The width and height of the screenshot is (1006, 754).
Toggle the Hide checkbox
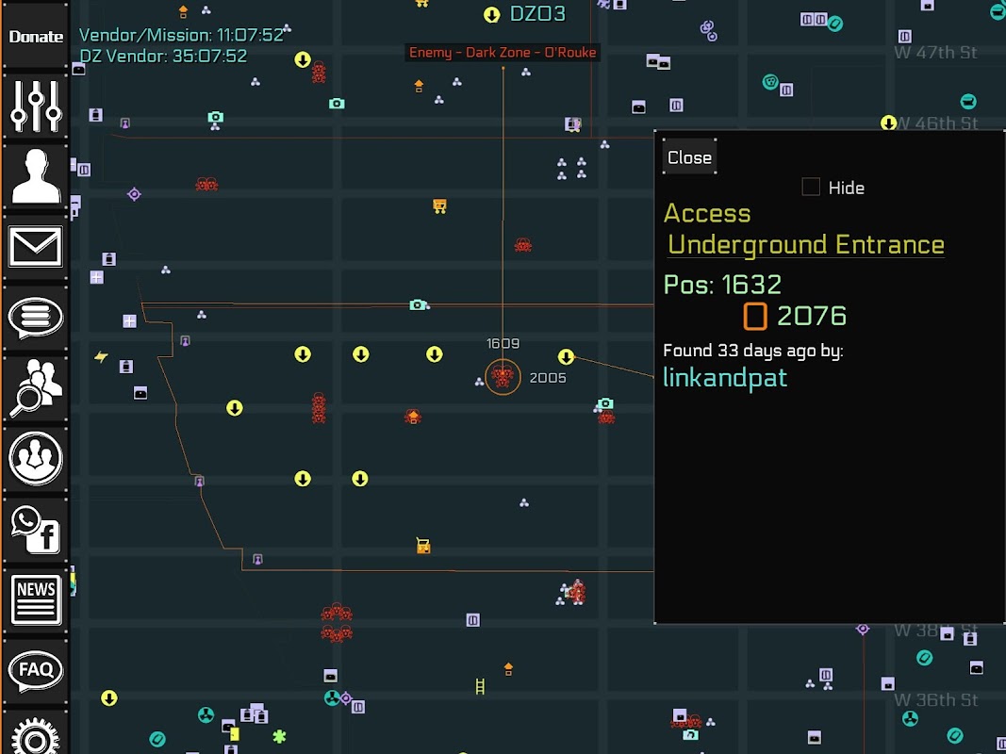tap(811, 188)
